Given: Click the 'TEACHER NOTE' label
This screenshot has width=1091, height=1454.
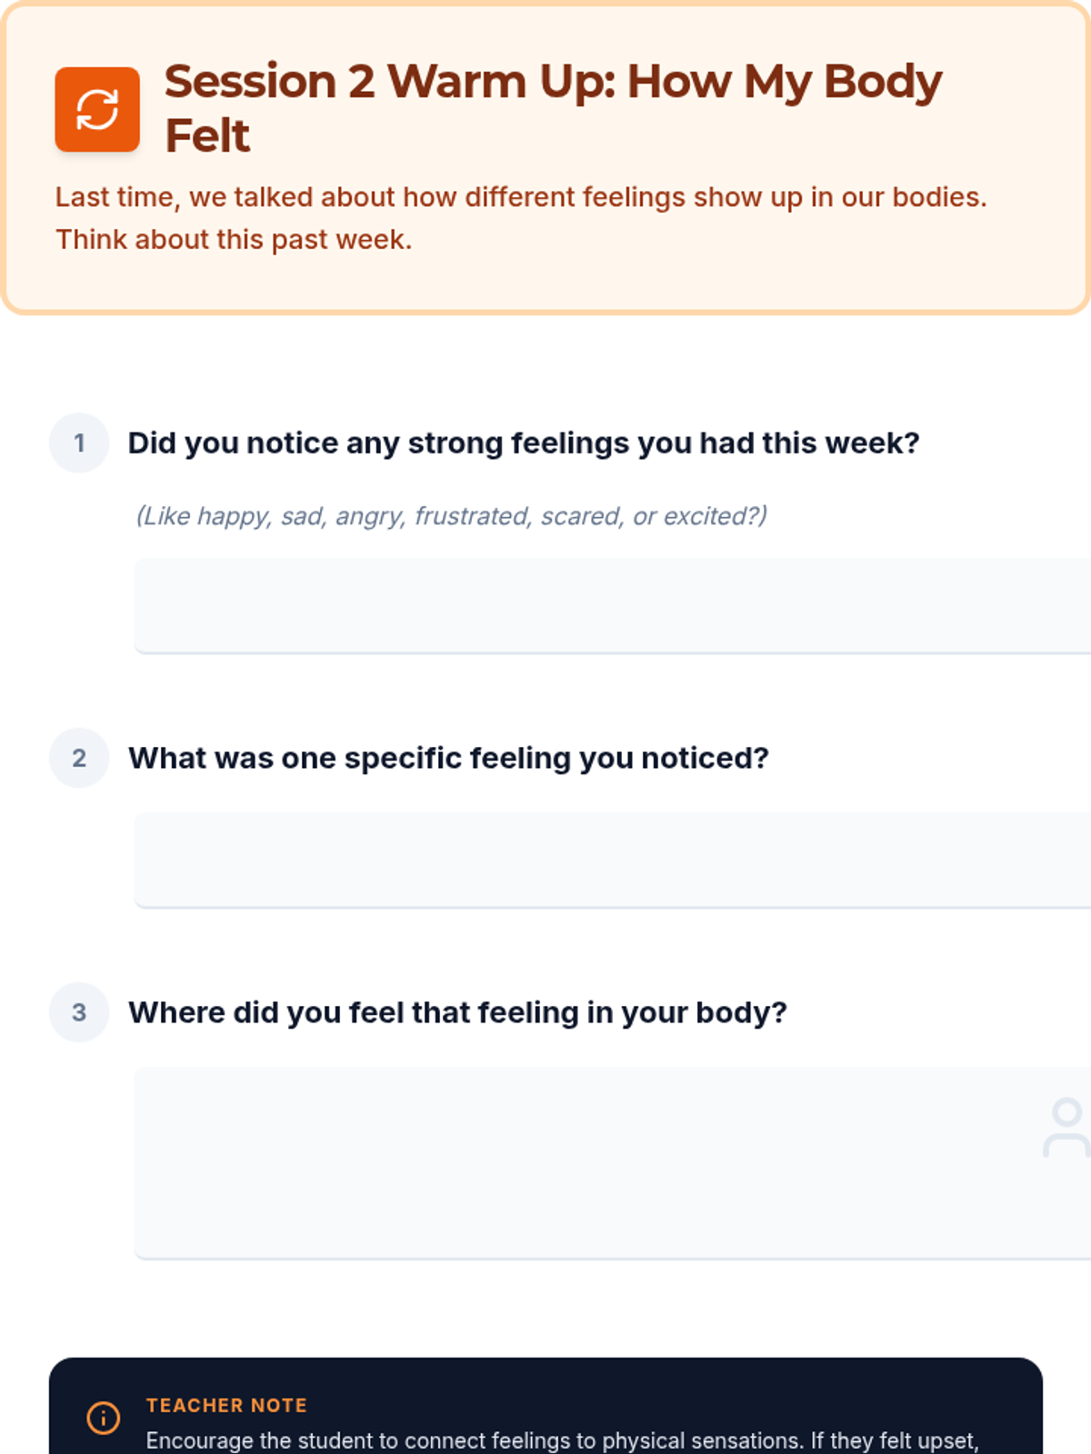Looking at the screenshot, I should tap(226, 1405).
